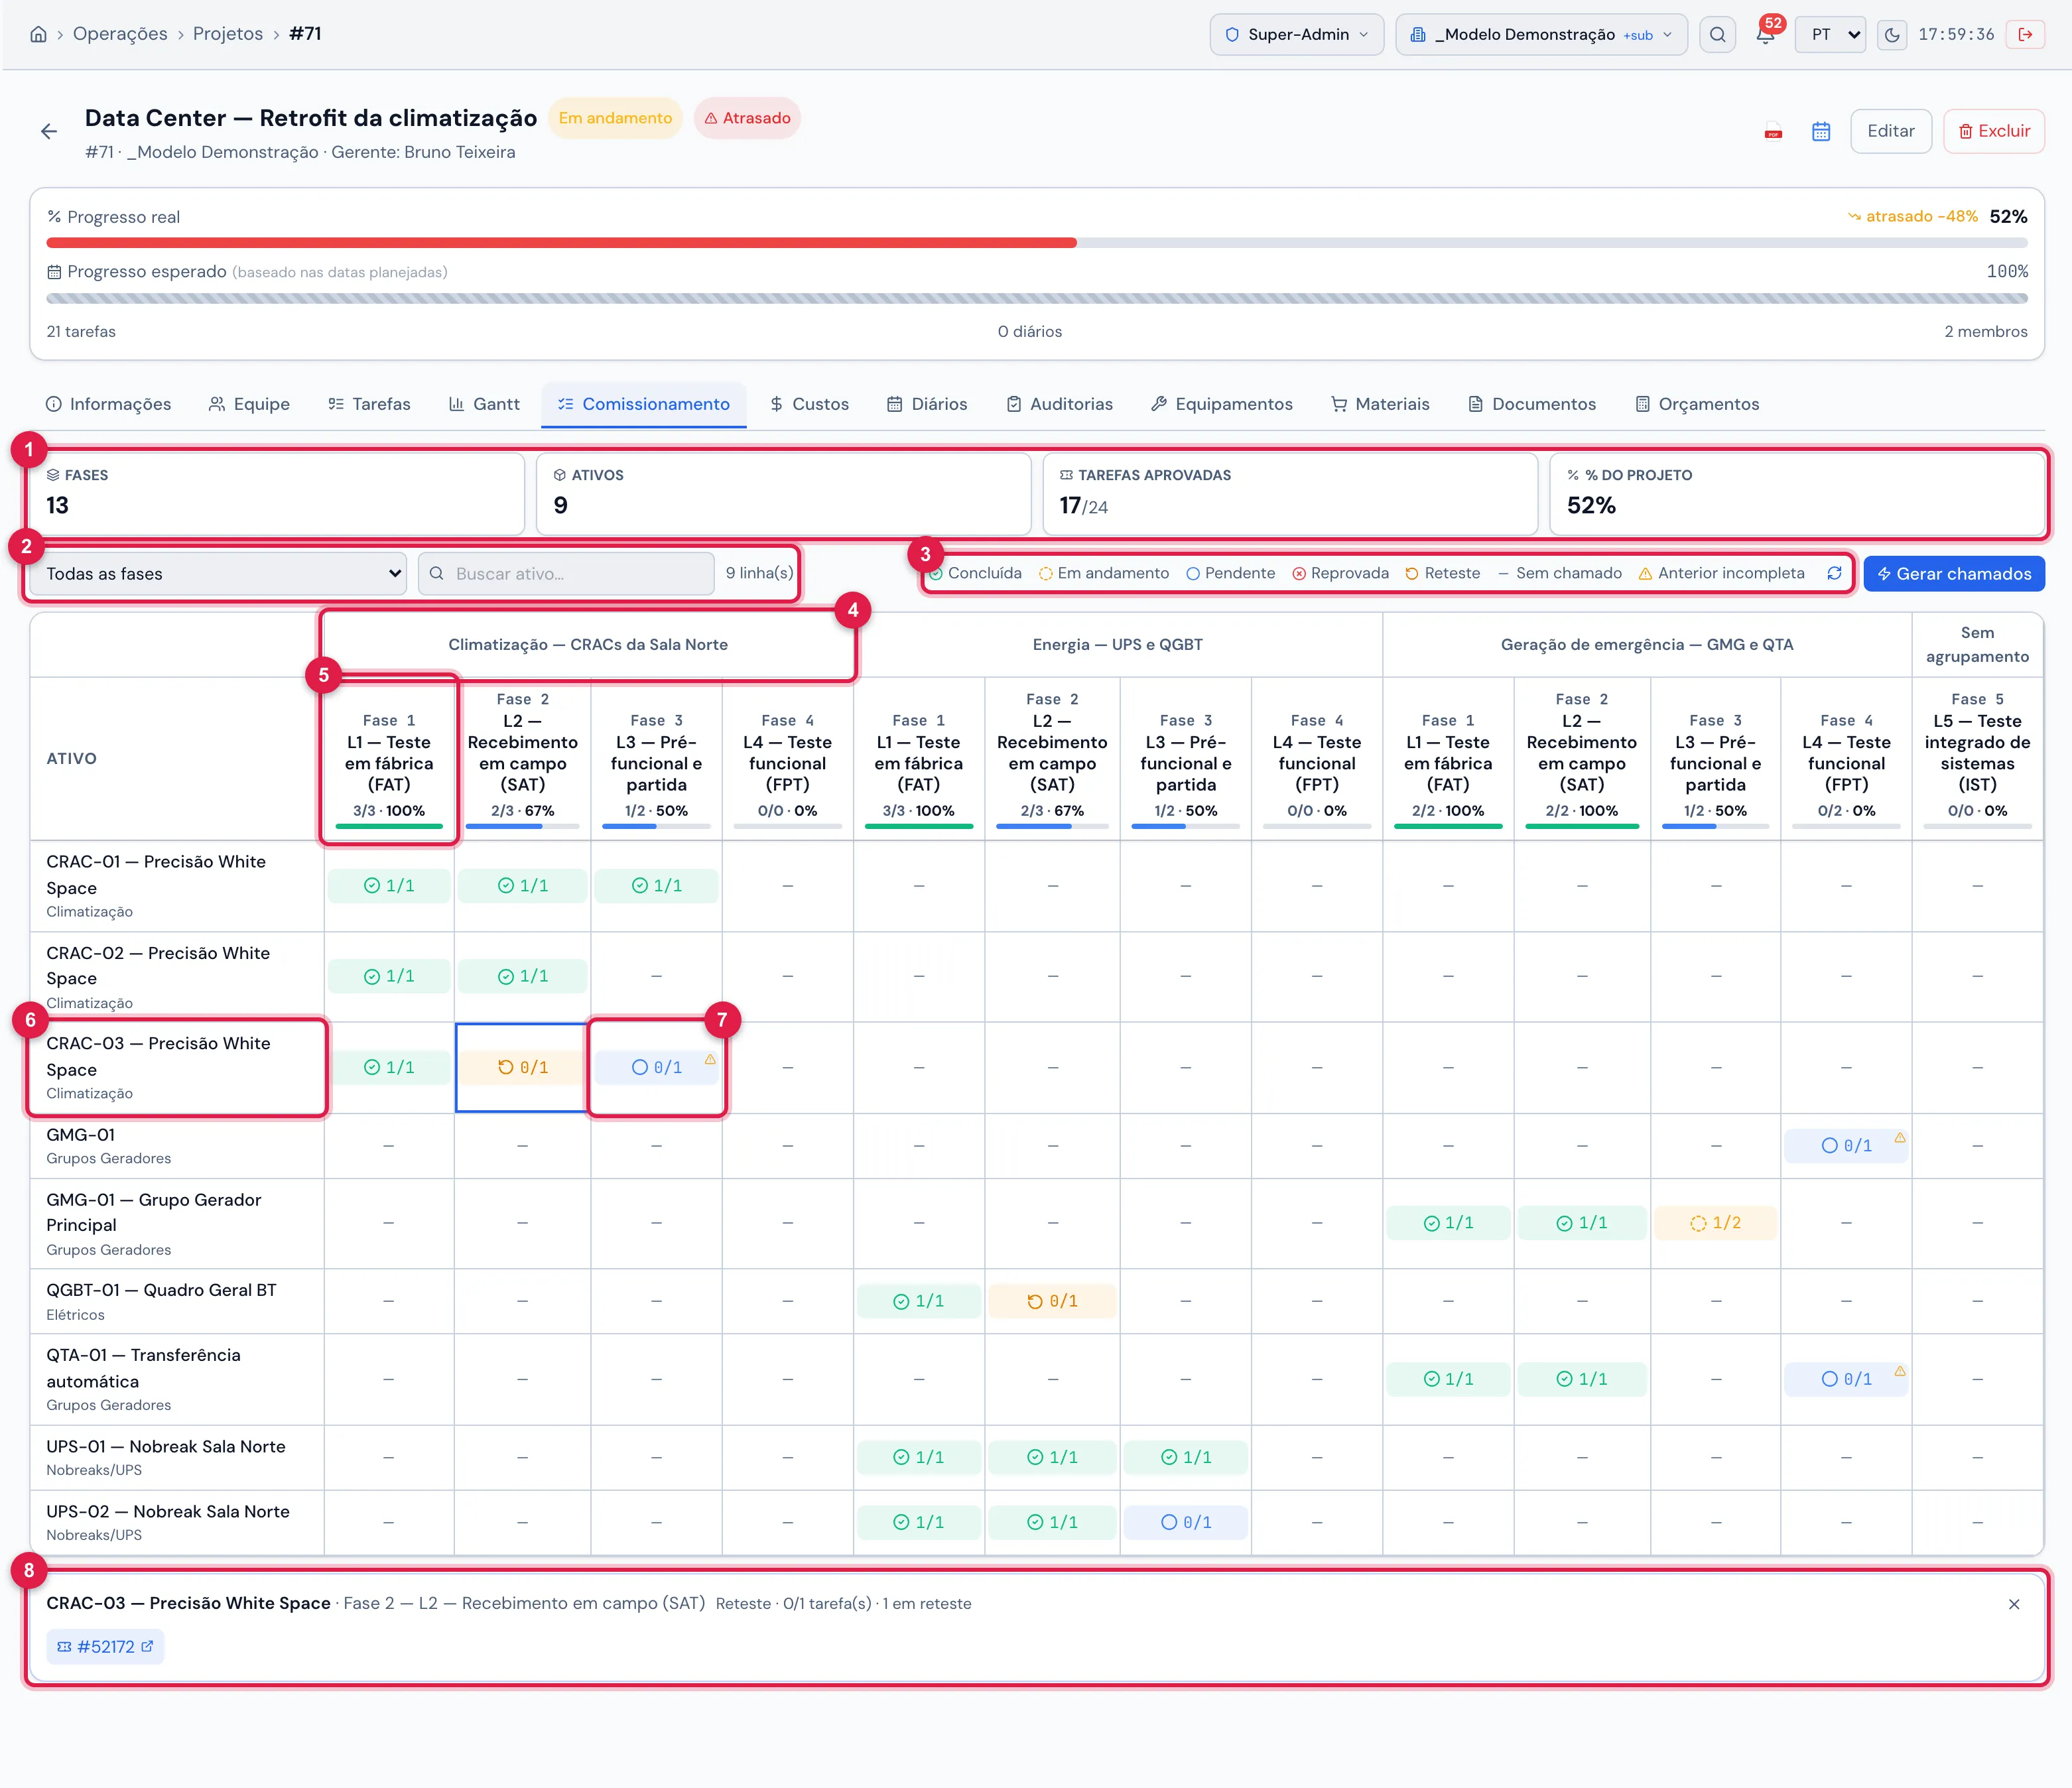
Task: Go to the home icon in breadcrumb
Action: pyautogui.click(x=38, y=34)
